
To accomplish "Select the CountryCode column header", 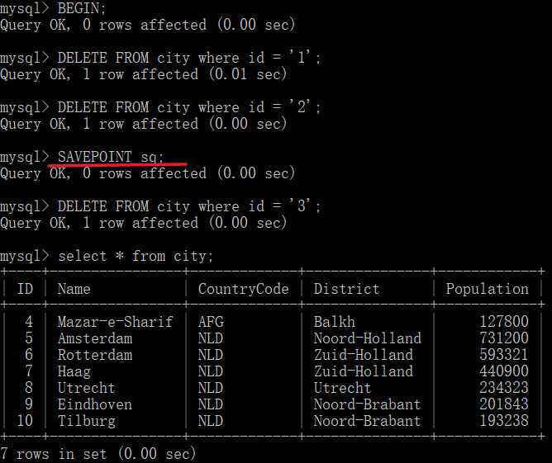I will coord(243,289).
